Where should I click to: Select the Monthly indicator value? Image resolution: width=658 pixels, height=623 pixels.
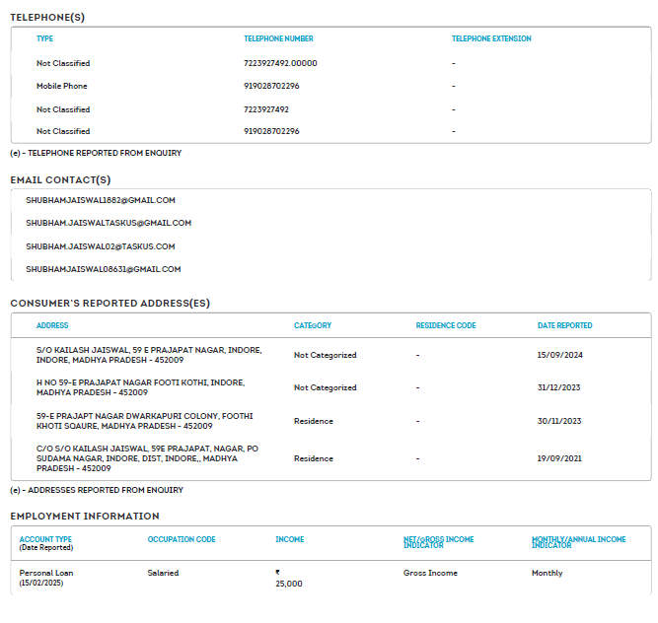(547, 573)
